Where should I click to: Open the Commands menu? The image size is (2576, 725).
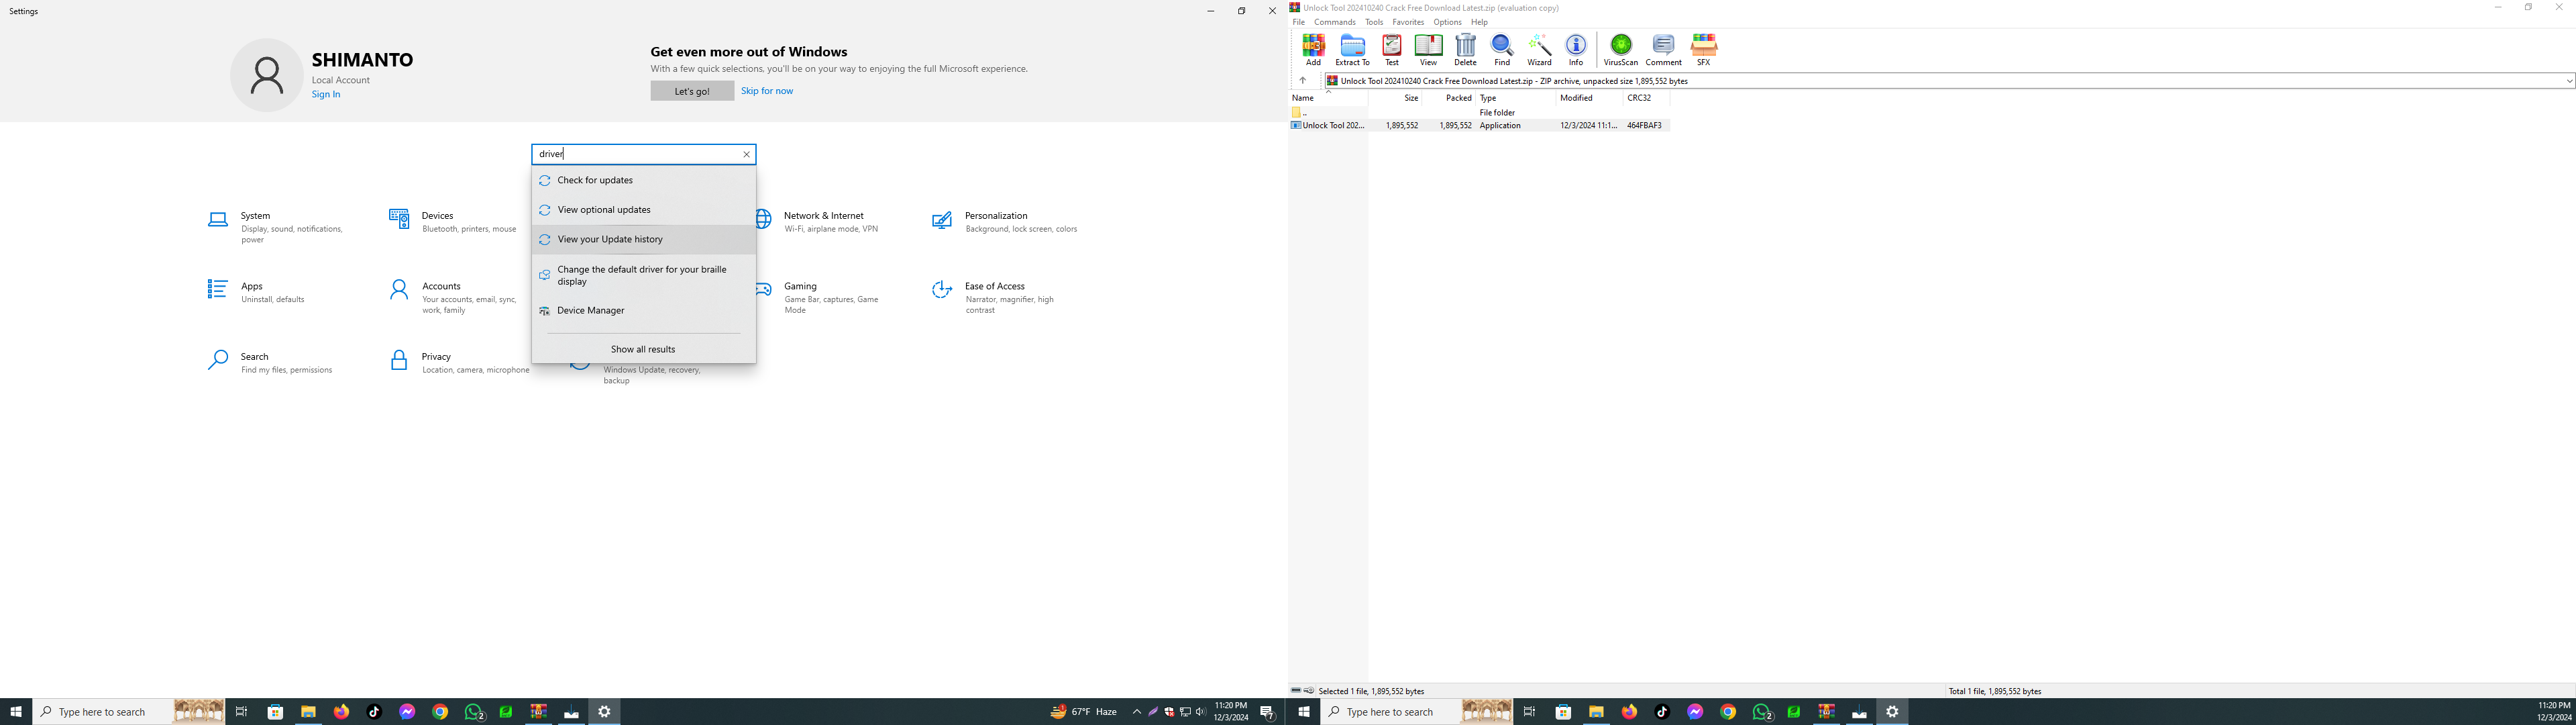[1334, 22]
